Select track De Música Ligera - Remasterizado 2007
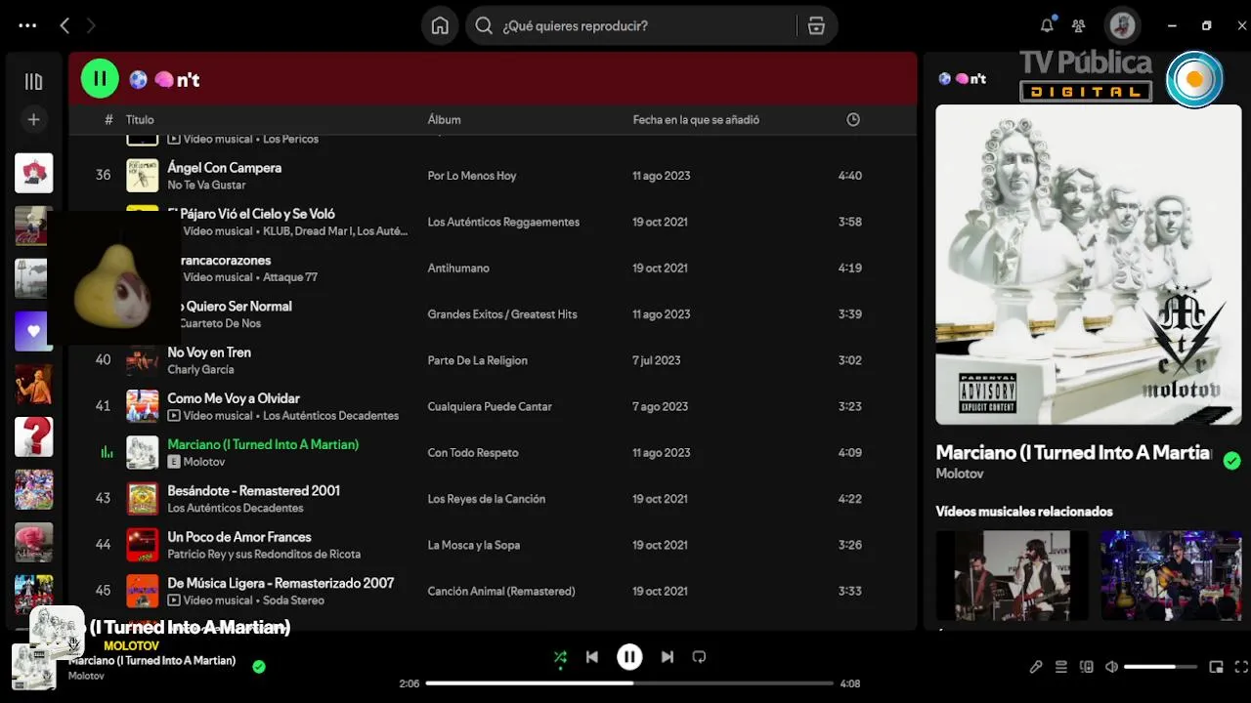 point(280,583)
